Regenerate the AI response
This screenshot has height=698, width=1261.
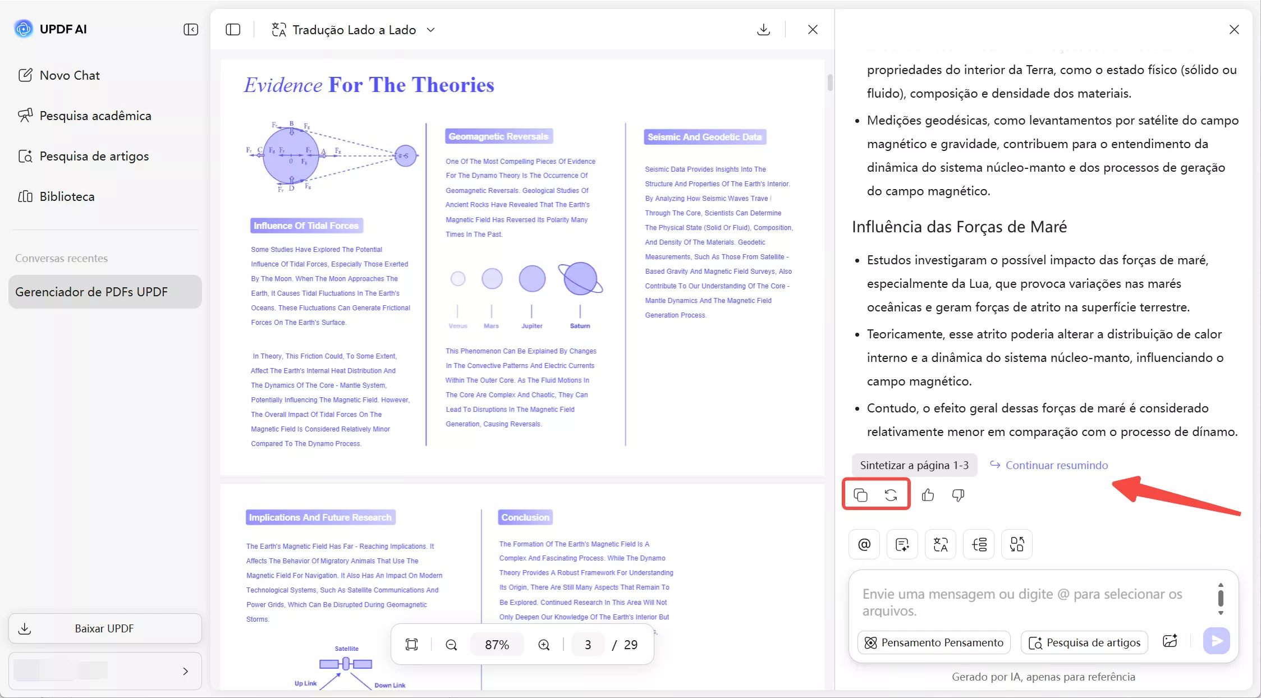[x=891, y=495]
